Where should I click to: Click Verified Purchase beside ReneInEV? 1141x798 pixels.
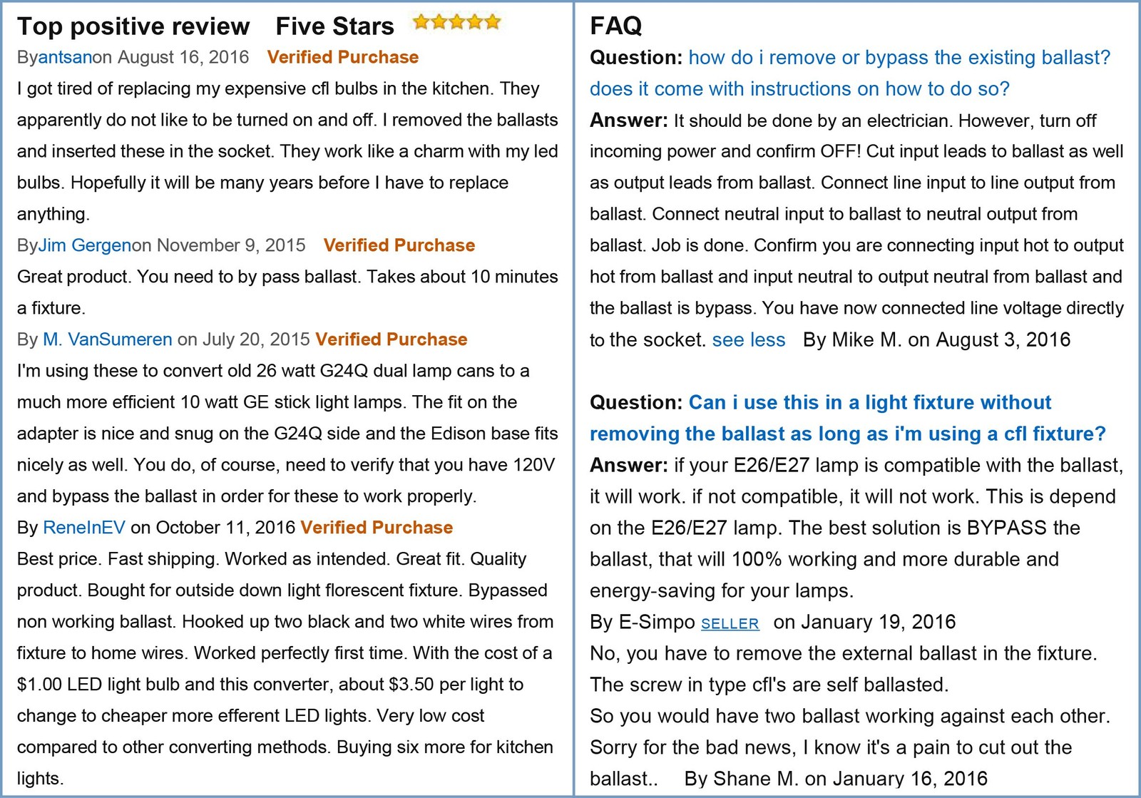(377, 528)
